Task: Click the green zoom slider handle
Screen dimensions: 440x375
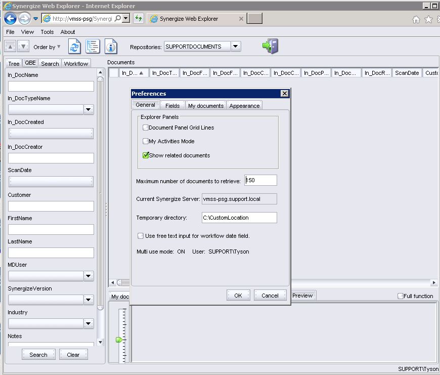Action: coord(119,340)
